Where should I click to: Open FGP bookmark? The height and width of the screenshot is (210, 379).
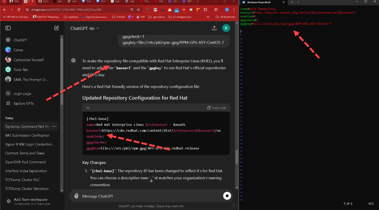141,17
